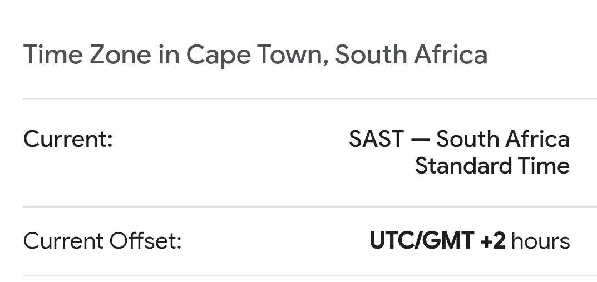Image resolution: width=597 pixels, height=282 pixels.
Task: Click the divider line below the heading
Action: (x=309, y=98)
